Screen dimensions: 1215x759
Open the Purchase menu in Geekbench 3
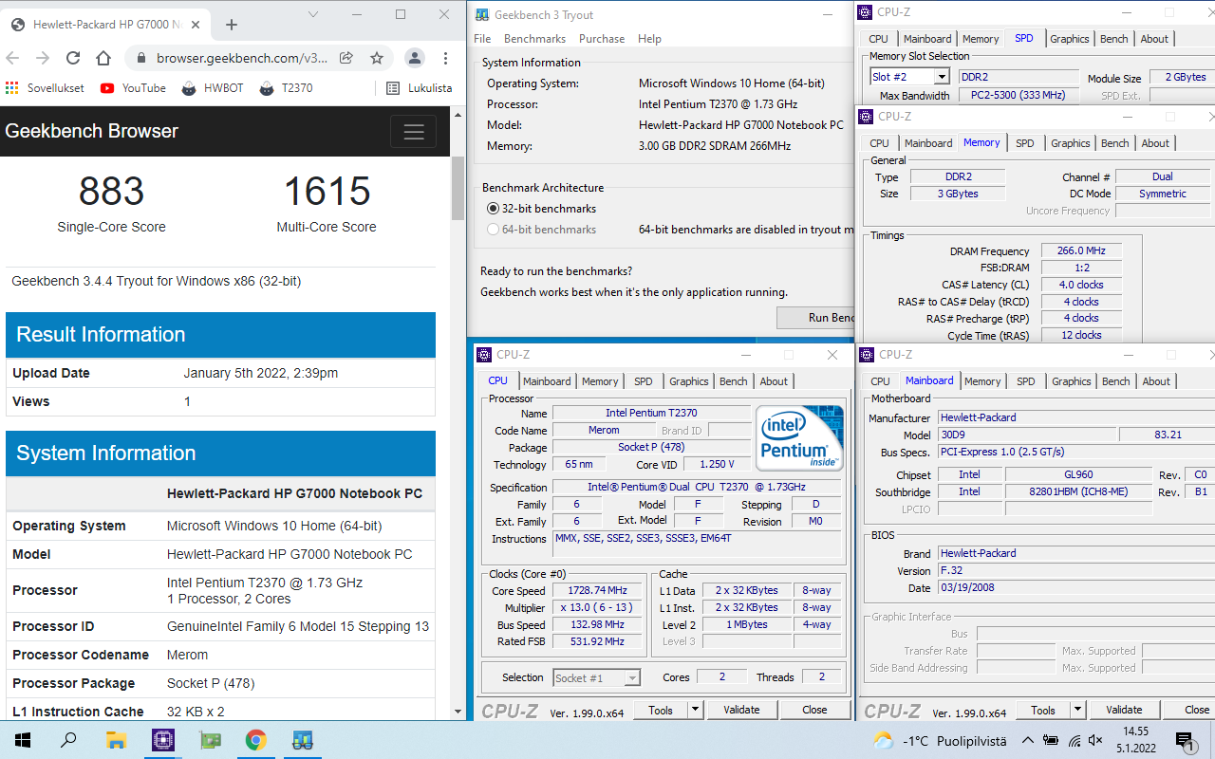click(x=602, y=39)
